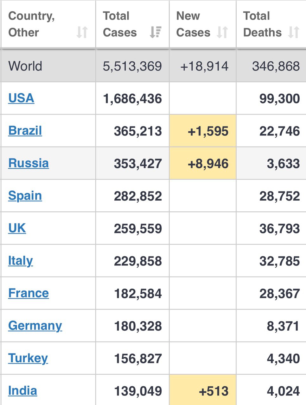
Task: Sort by New Cases arrows icon
Action: (x=222, y=32)
